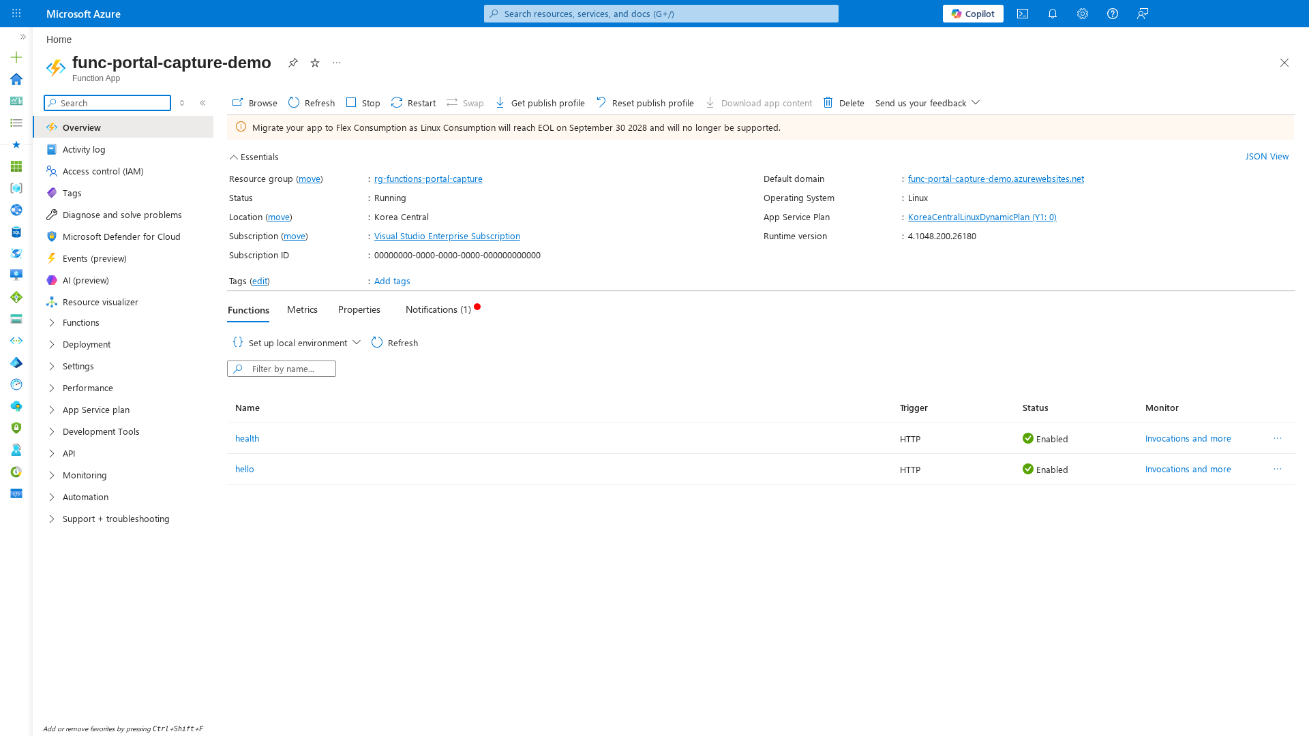
Task: Pin func-portal-capture-demo to dashboard
Action: pyautogui.click(x=293, y=63)
